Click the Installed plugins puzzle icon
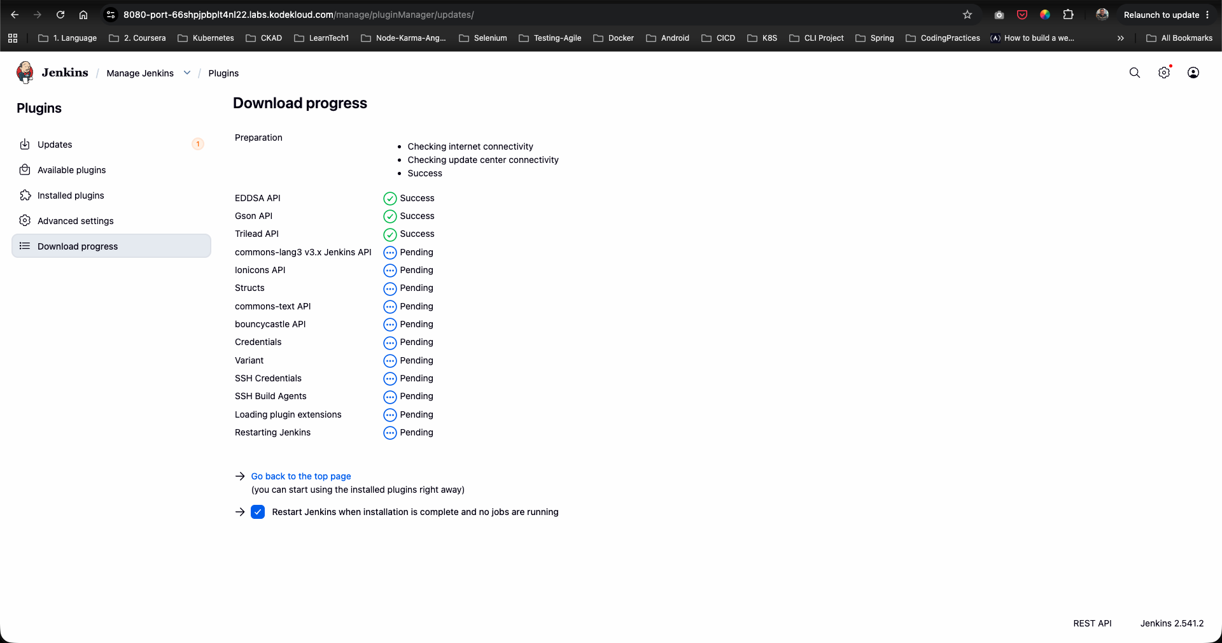Viewport: 1222px width, 643px height. point(25,195)
